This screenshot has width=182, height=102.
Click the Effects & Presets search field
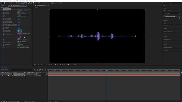(172, 13)
